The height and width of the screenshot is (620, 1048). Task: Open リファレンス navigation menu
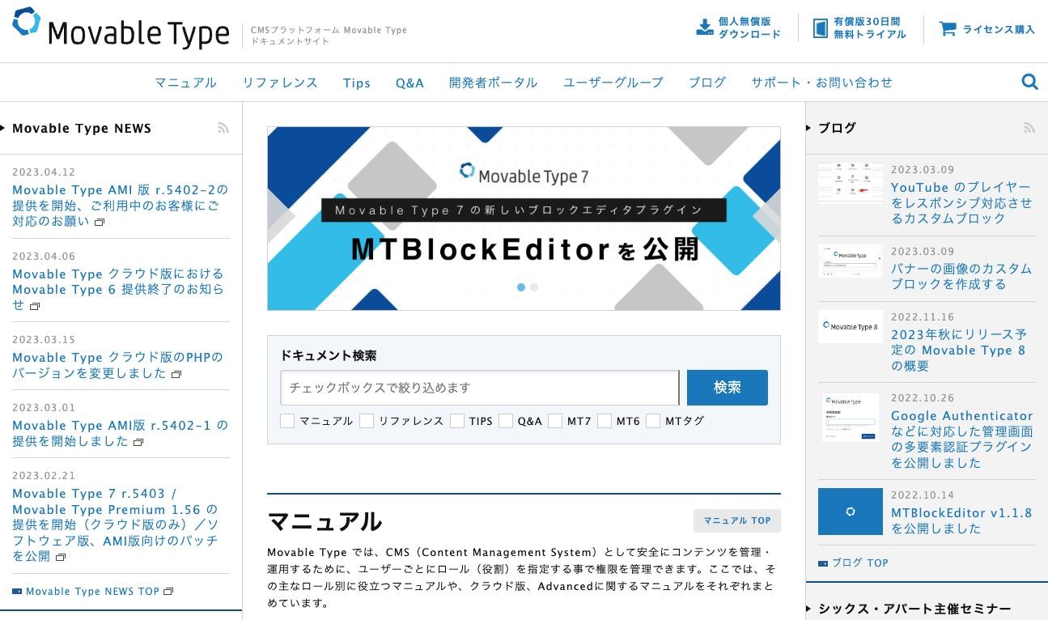tap(280, 83)
